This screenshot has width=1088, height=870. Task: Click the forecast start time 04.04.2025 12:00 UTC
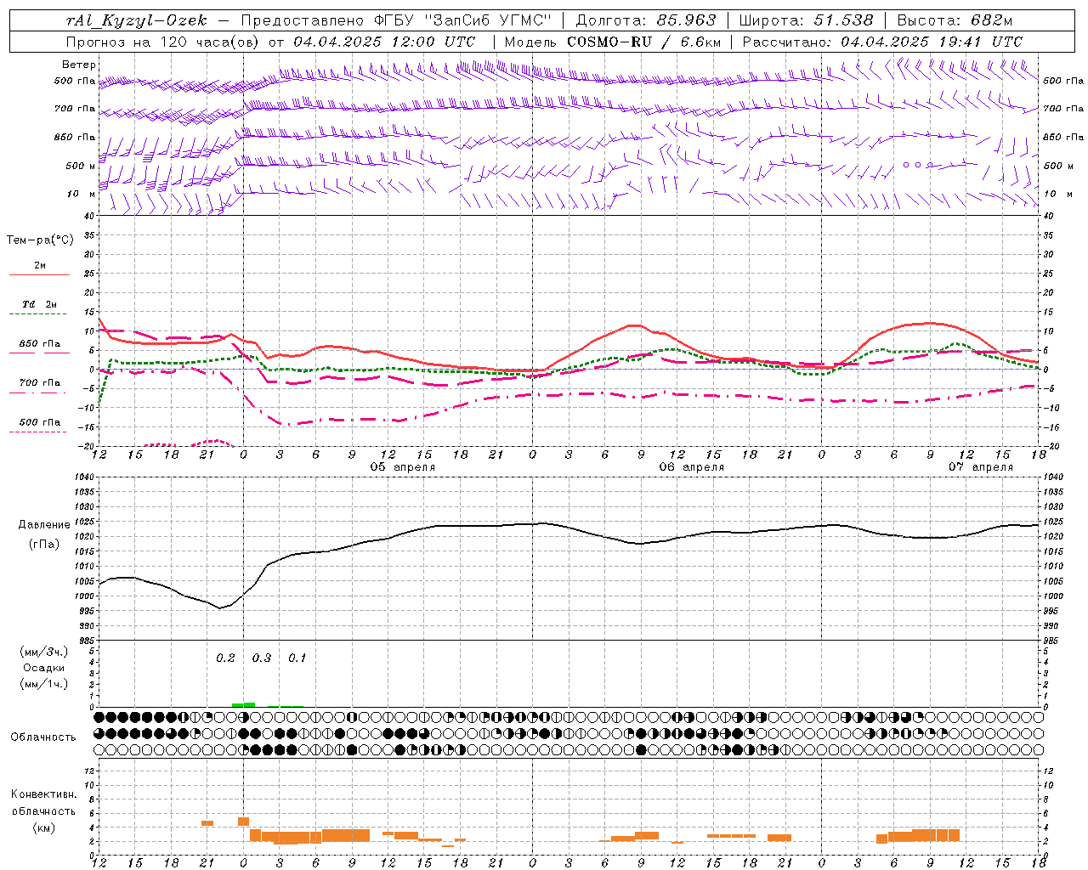(384, 42)
